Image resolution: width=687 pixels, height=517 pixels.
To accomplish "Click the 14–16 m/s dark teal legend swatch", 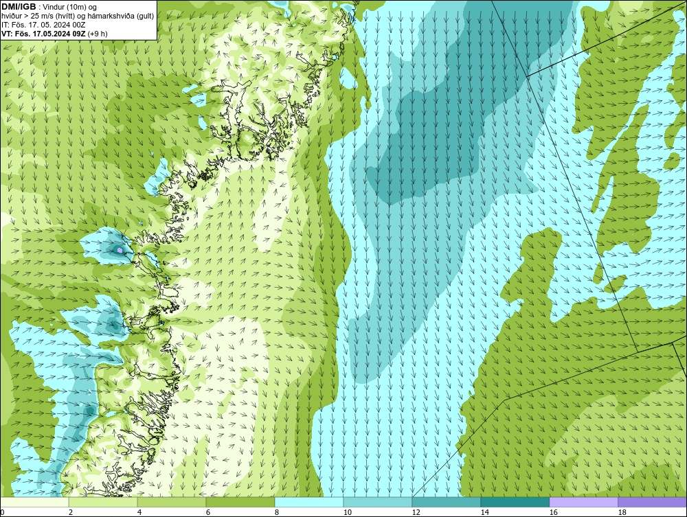I will pyautogui.click(x=515, y=502).
